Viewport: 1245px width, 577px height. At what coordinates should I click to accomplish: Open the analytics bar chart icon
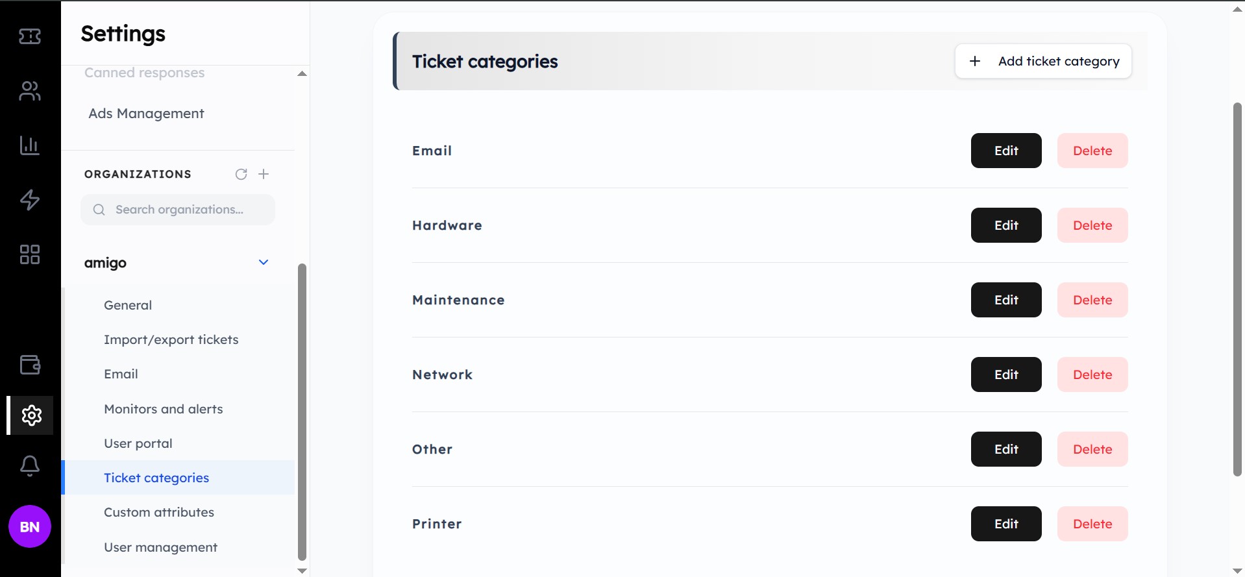[x=29, y=145]
